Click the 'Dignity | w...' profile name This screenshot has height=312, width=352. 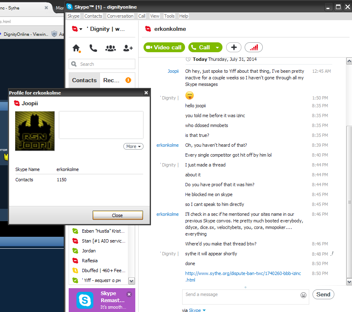106,29
